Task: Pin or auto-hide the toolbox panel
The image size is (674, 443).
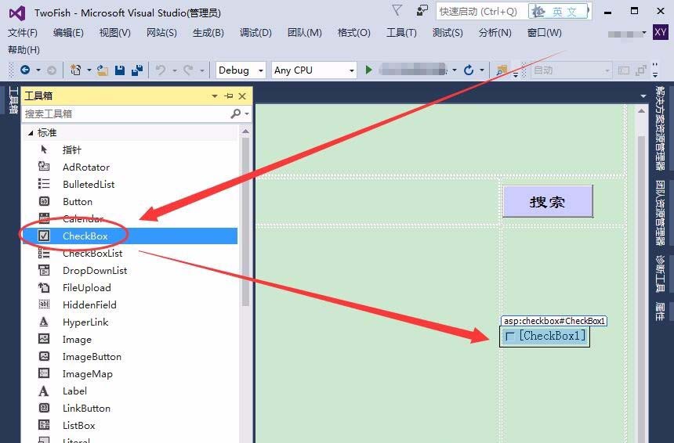Action: click(229, 96)
